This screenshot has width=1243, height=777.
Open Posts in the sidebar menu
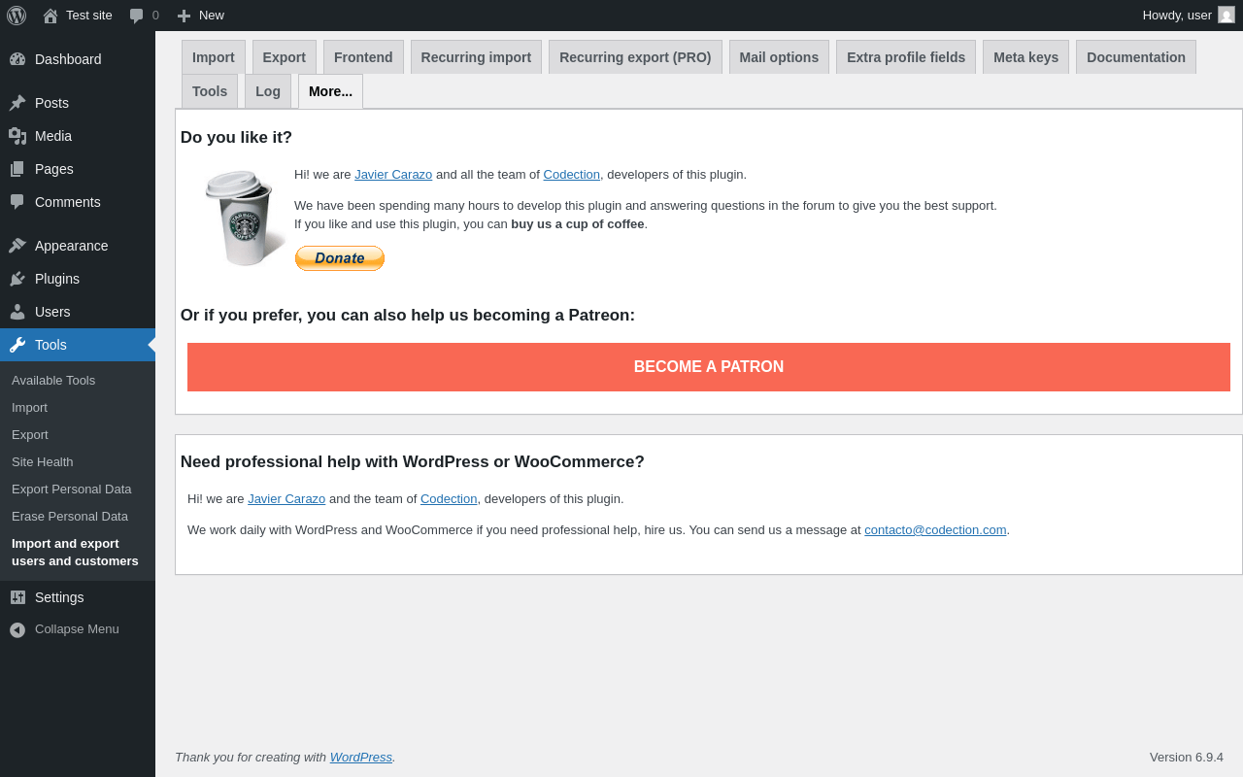tap(78, 103)
